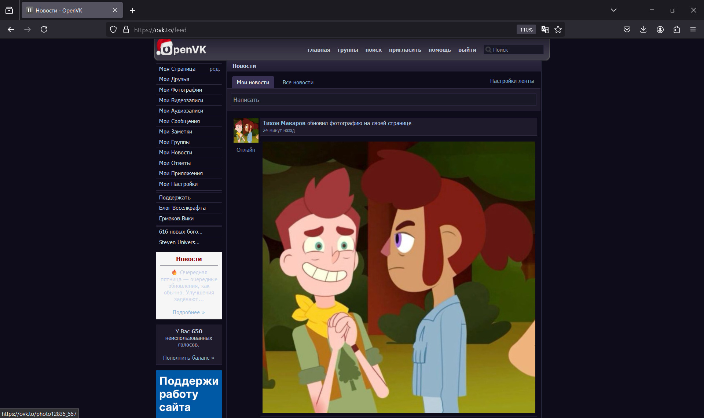Open Мои Сообщения in sidebar

pyautogui.click(x=179, y=121)
